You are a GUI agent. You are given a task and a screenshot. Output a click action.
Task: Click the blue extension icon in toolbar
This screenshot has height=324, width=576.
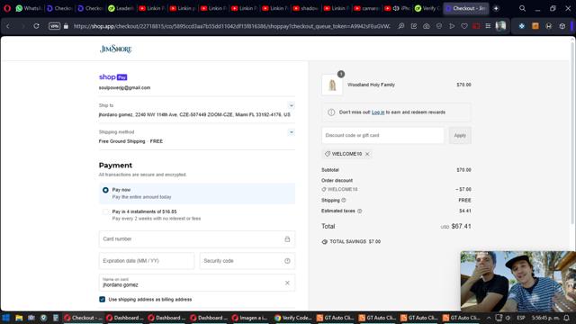tap(522, 26)
